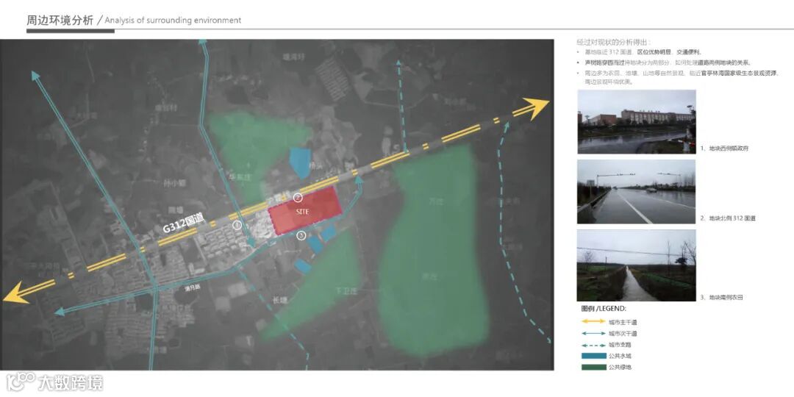Click the circled marker number 2 above SITE

(298, 198)
